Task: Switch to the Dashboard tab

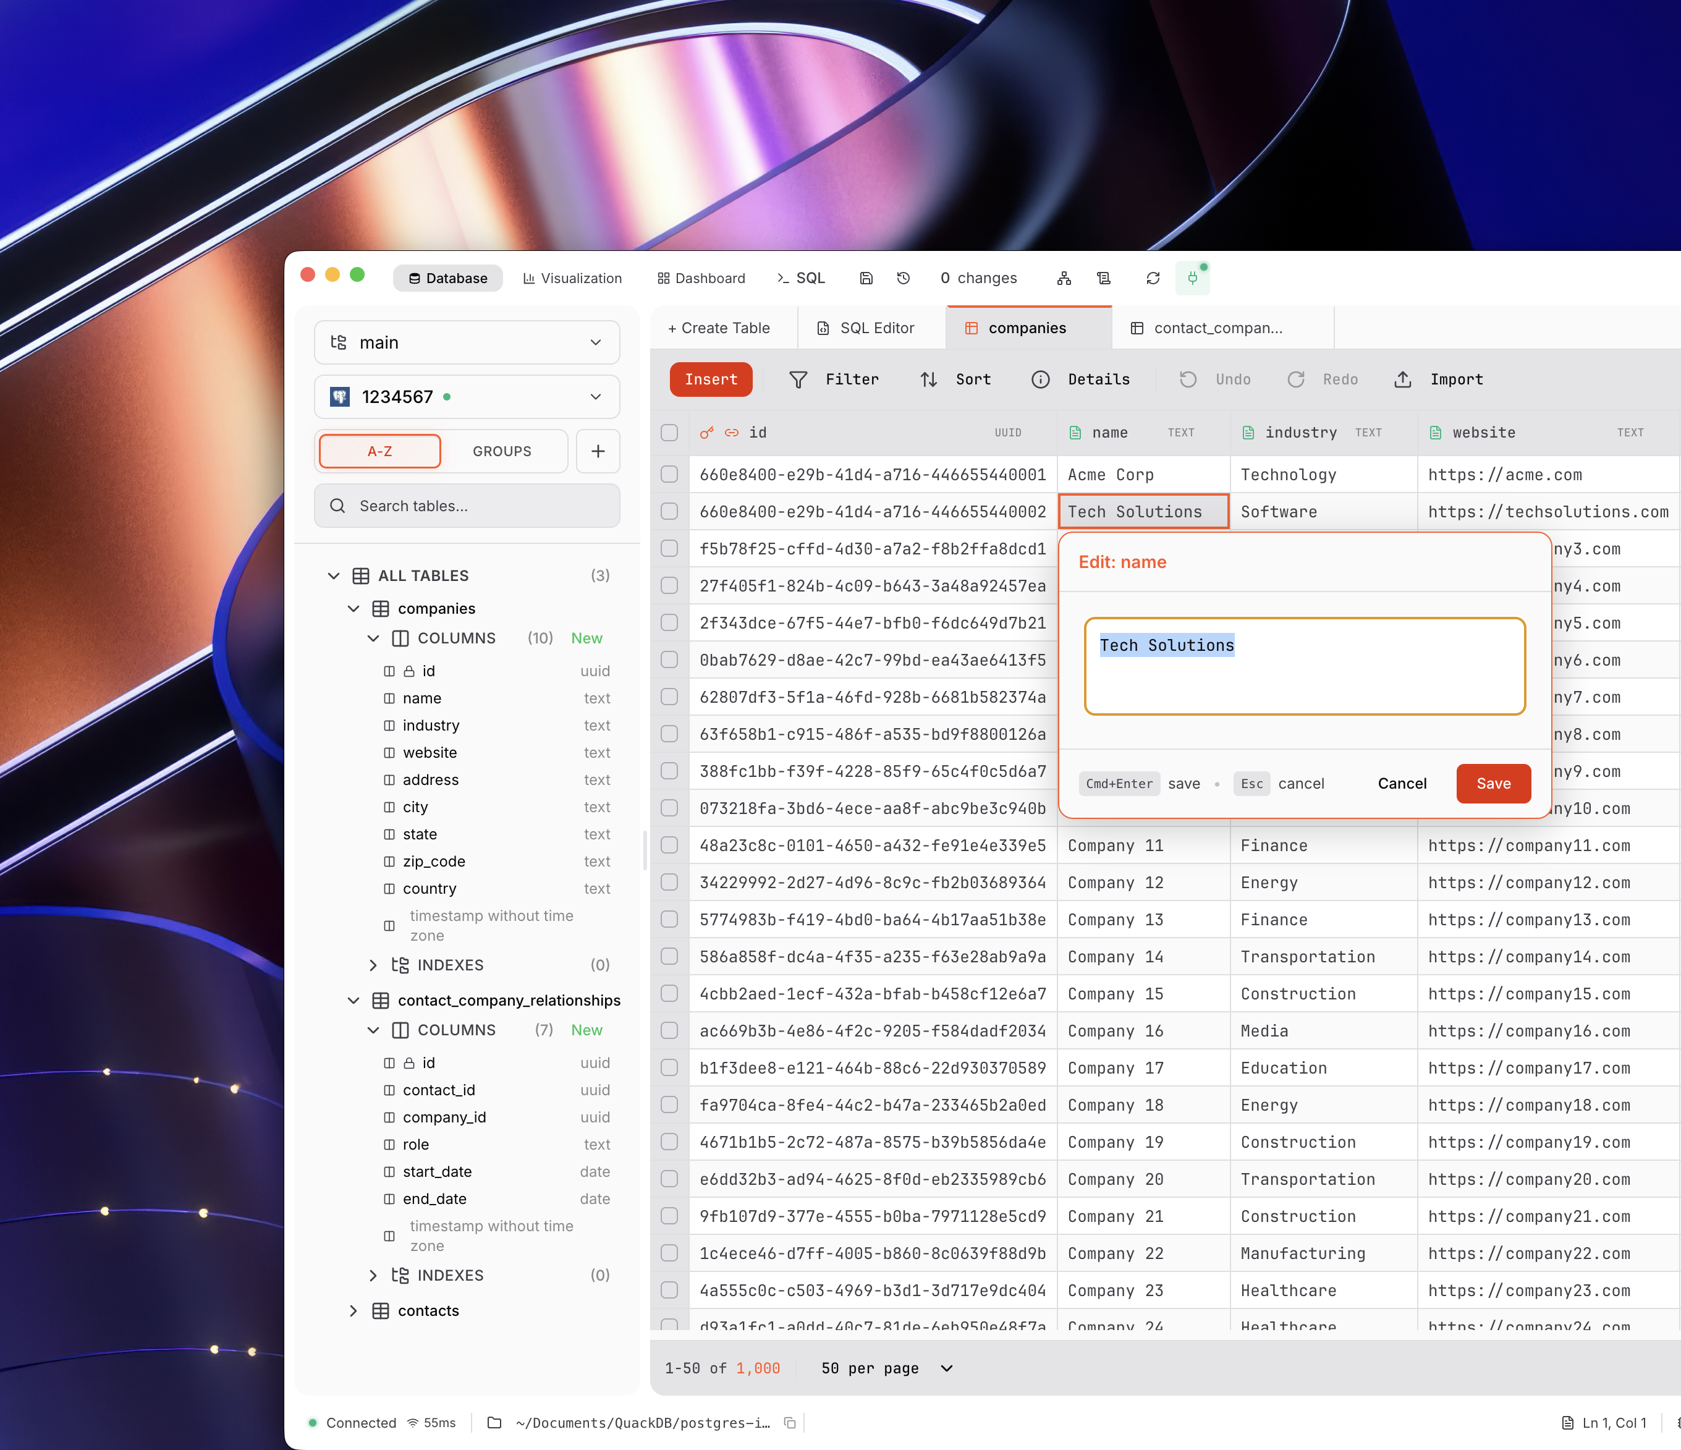Action: (701, 278)
